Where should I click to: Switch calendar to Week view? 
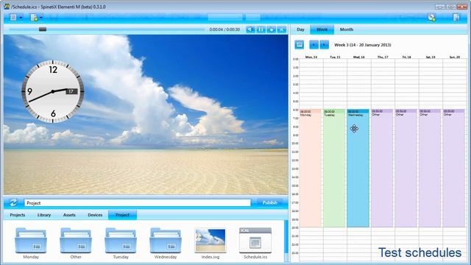[x=322, y=29]
